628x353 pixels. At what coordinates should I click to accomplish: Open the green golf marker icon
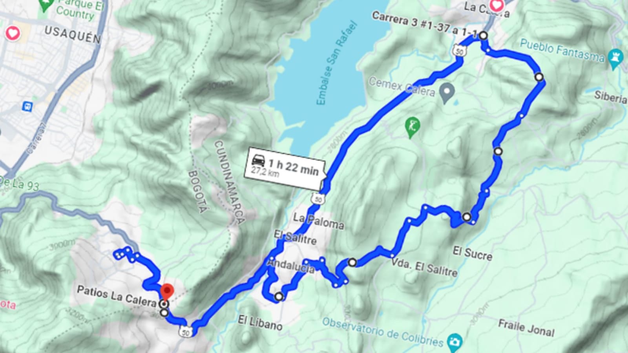[412, 127]
